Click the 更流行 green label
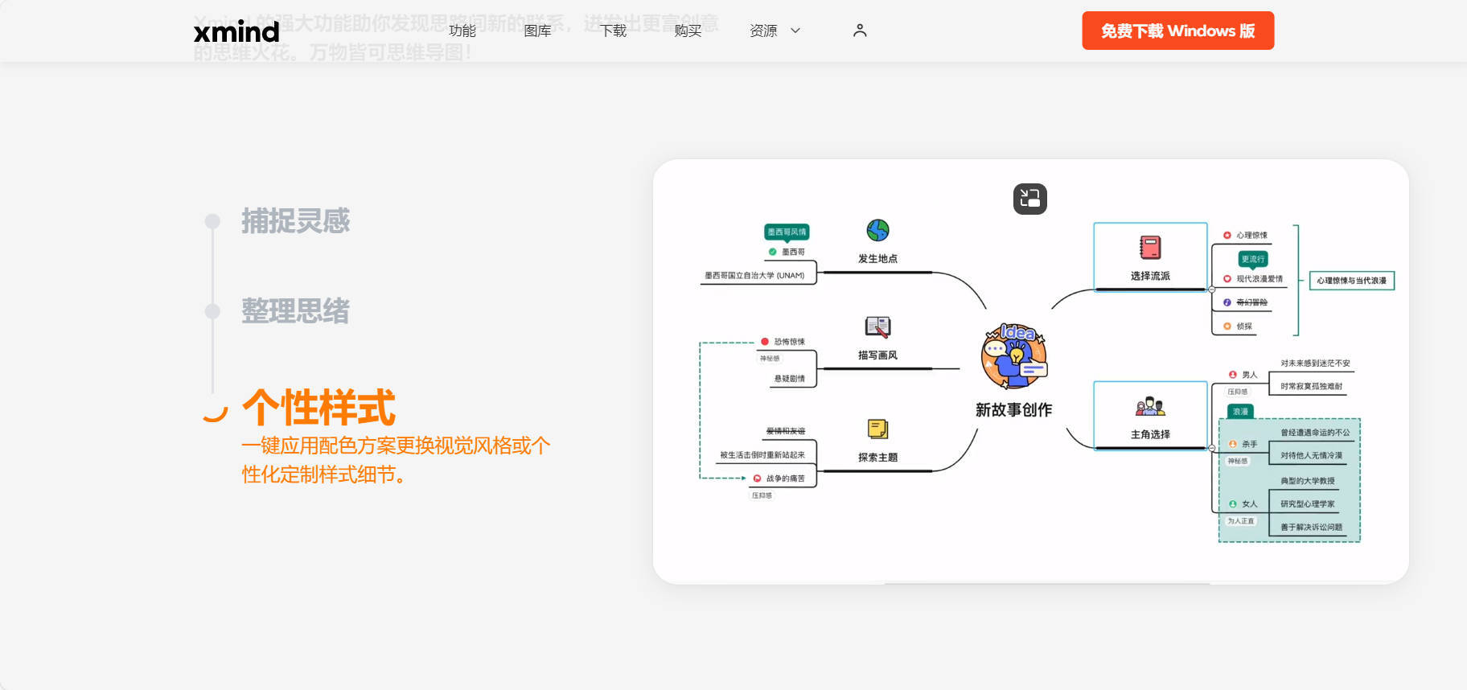The width and height of the screenshot is (1467, 690). click(x=1253, y=259)
